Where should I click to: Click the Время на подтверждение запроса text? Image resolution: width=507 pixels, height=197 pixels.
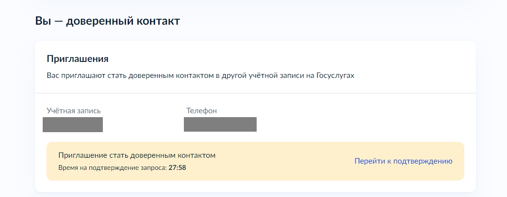pyautogui.click(x=113, y=168)
